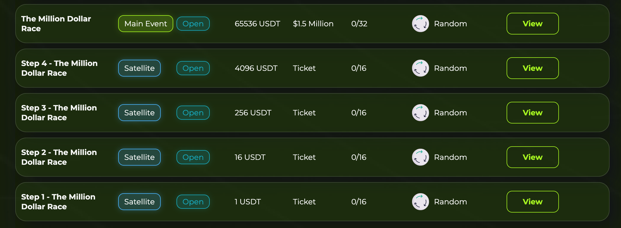Screen dimensions: 621x228
Task: Click Random icon in Step 1 row
Action: point(420,202)
